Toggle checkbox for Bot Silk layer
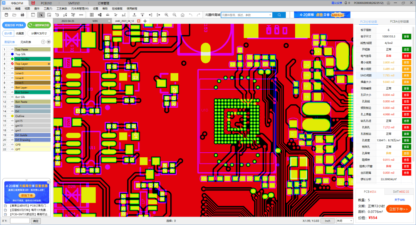Screen dimensions: 416x225 point(8,97)
